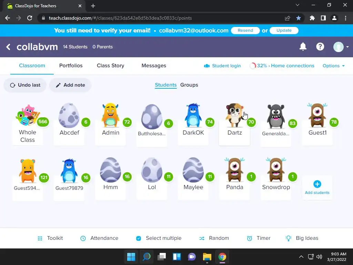Screen dimensions: 353x265
Task: Select Snowdrop's avatar
Action: click(276, 170)
